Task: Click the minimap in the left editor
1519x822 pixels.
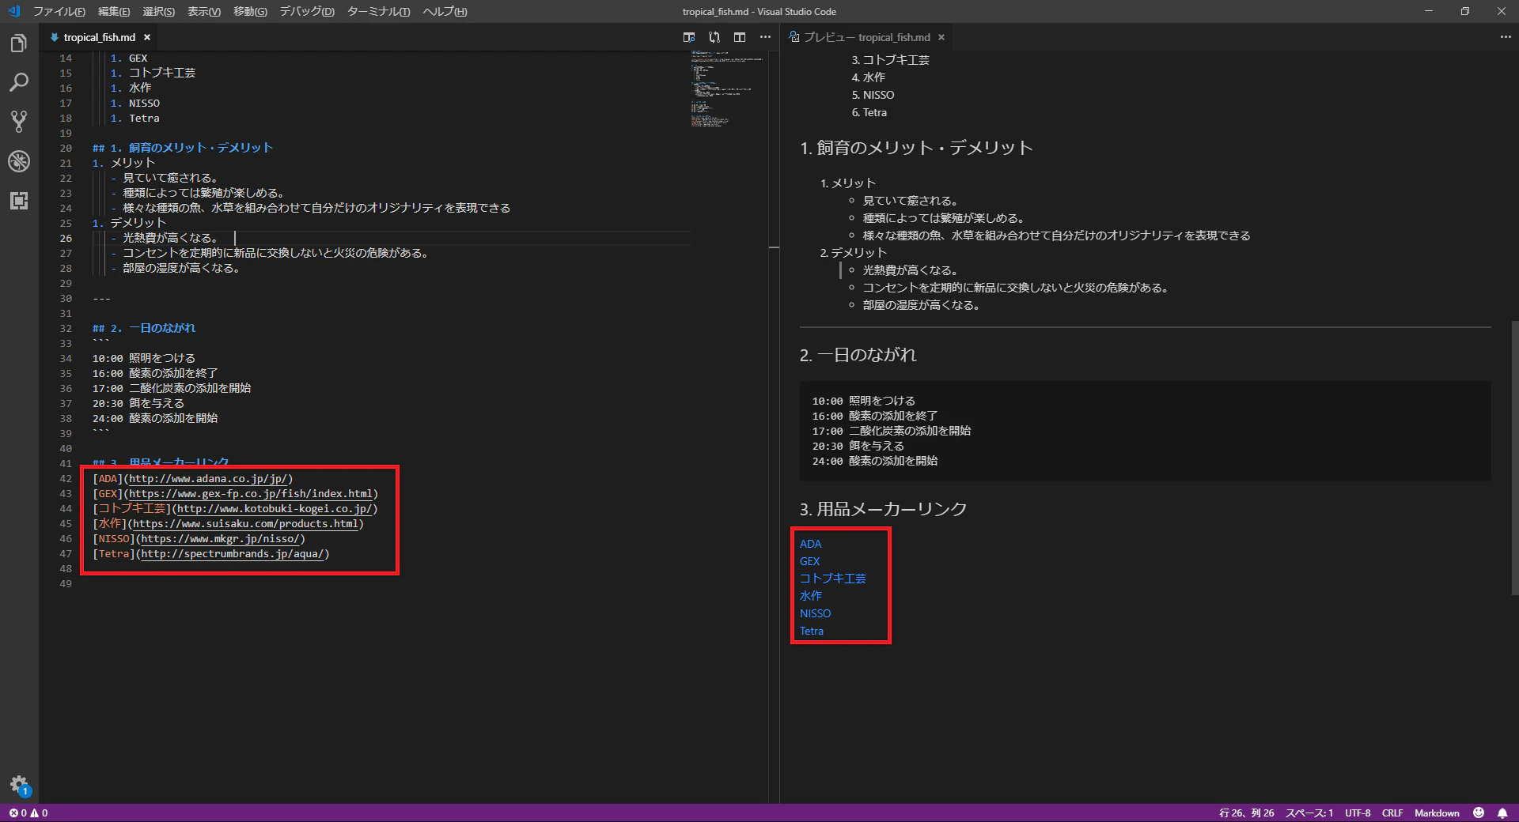Action: (726, 89)
